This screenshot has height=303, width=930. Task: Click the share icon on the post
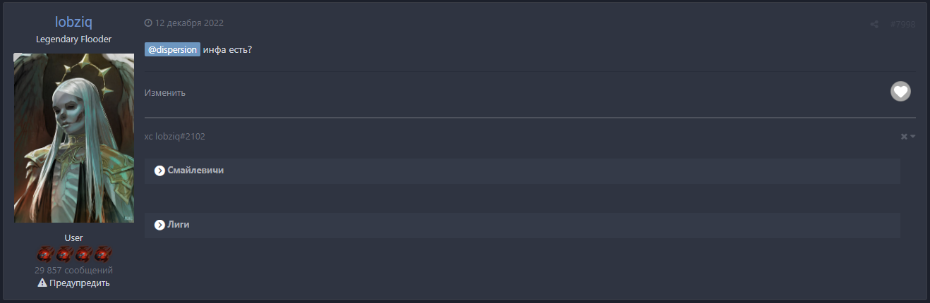874,24
